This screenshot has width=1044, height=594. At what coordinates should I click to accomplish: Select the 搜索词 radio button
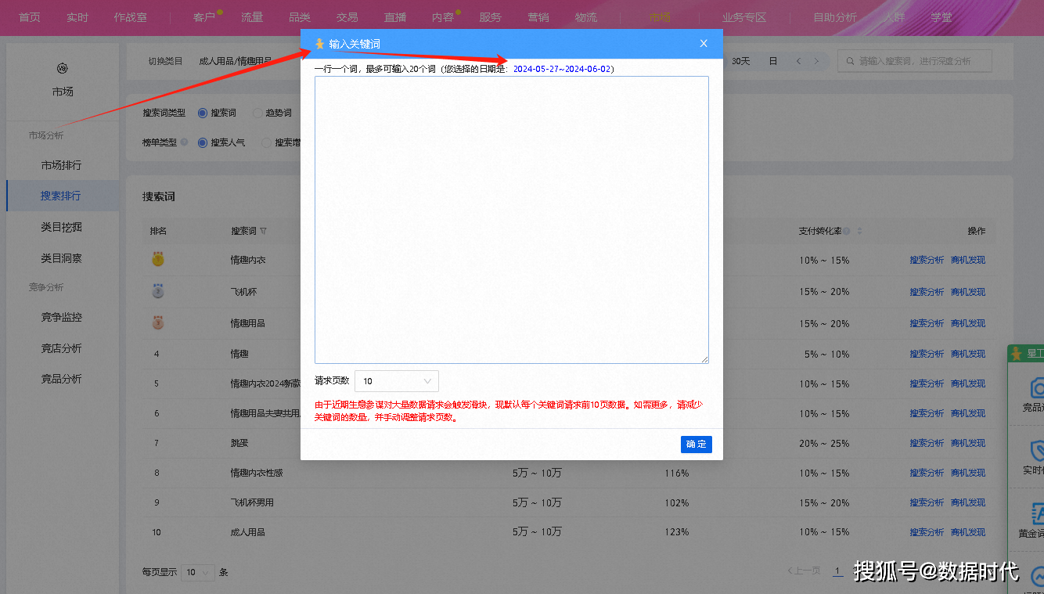[x=203, y=113]
